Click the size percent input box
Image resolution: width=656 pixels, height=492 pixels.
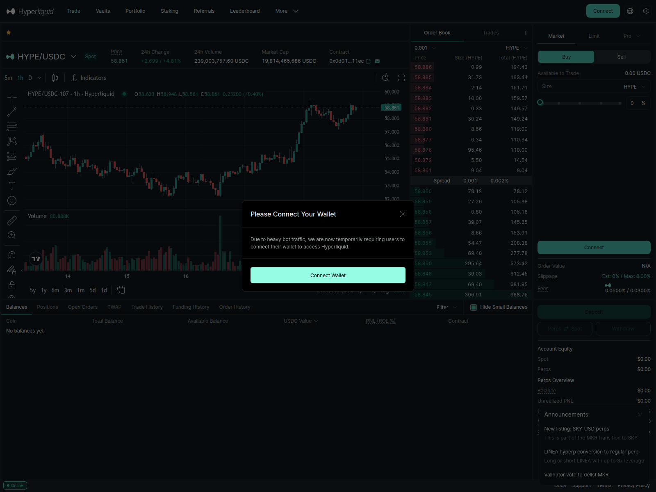click(x=638, y=103)
